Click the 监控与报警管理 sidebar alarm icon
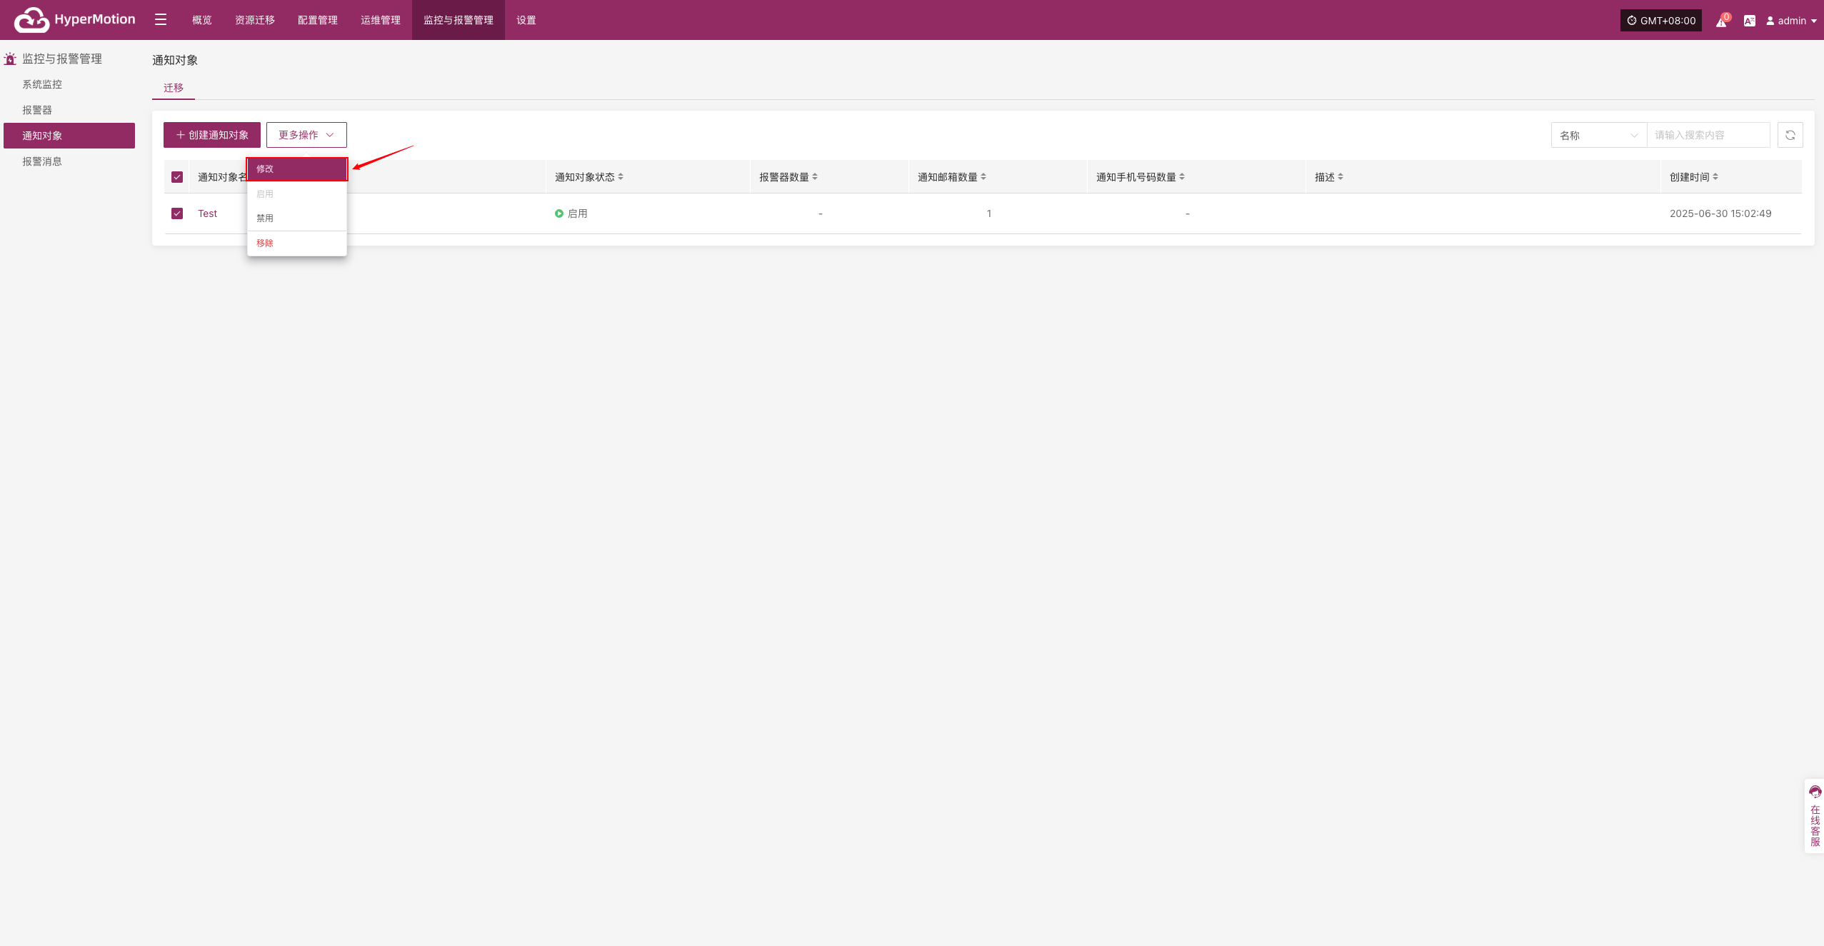1824x946 pixels. click(x=10, y=59)
